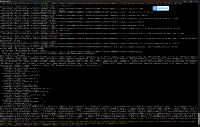Image resolution: width=200 pixels, height=127 pixels.
Task: Click the line 'Collecting uvloop==0.19.0'
Action: [28, 27]
